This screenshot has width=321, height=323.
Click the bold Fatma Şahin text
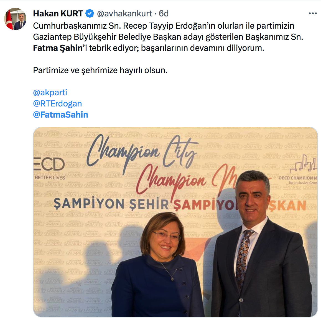58,48
